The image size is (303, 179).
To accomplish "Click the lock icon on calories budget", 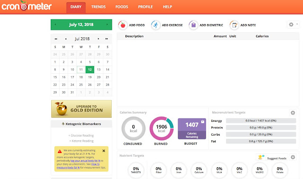I will tap(203, 121).
